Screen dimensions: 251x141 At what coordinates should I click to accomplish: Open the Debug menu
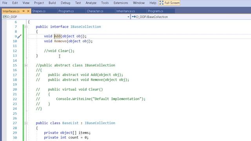coord(65,3)
